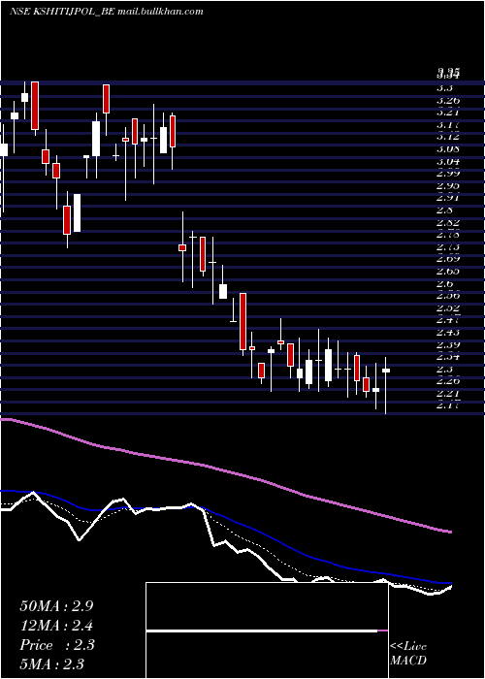
Task: Click the white MACD signal line in the bottom box
Action: point(262,631)
